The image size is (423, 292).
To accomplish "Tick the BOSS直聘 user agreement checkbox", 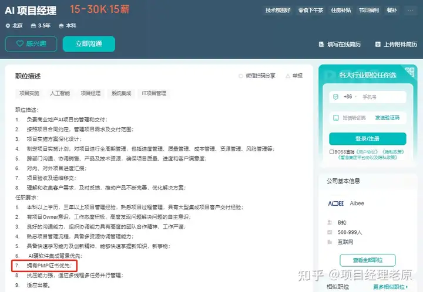I will click(x=331, y=152).
